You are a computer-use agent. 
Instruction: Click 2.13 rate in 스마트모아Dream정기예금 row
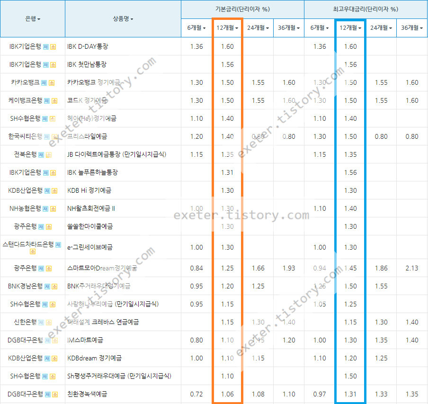pos(412,269)
